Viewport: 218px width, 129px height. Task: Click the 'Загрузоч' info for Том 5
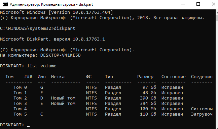click(202, 114)
